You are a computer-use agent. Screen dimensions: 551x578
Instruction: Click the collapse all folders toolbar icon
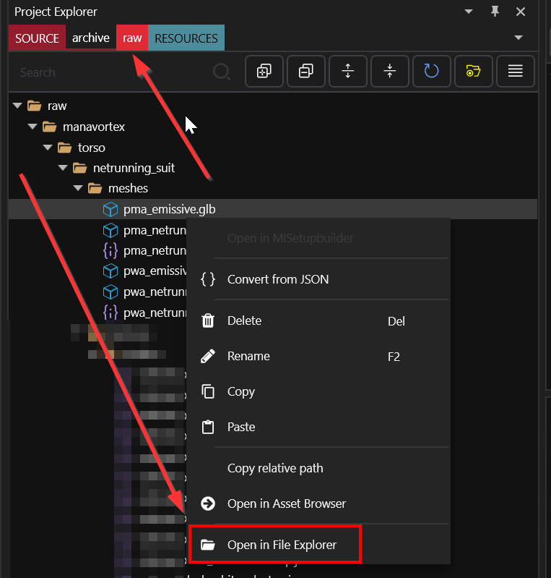coord(306,71)
